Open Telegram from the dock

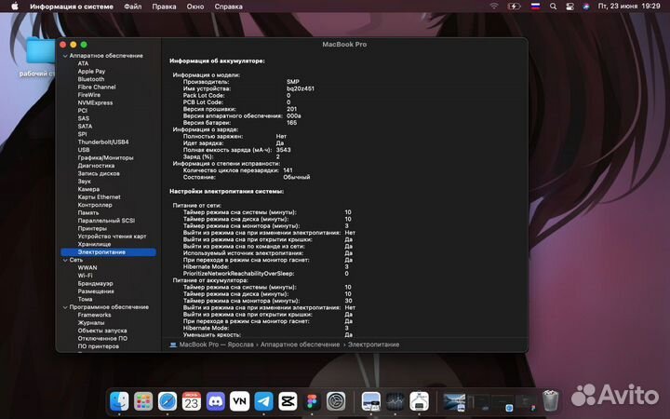pyautogui.click(x=264, y=401)
